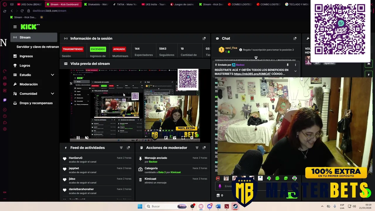Show hidden system tray icons
The height and width of the screenshot is (211, 375).
coord(322,206)
